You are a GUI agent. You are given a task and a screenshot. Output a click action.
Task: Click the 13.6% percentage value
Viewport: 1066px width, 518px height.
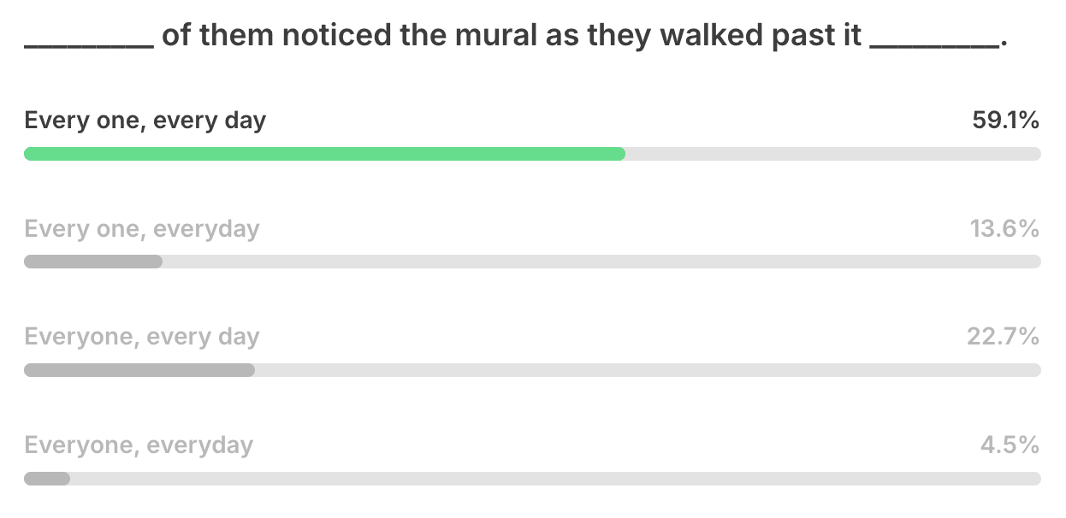point(1005,229)
